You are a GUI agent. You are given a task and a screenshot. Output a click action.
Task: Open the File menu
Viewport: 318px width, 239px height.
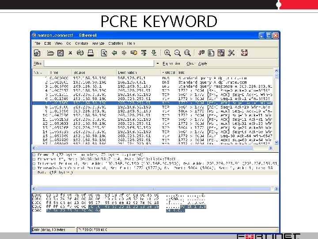[x=38, y=43]
